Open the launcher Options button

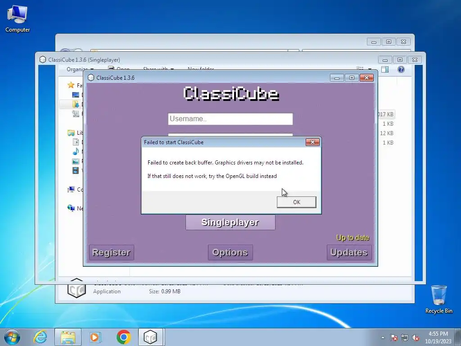tap(230, 252)
